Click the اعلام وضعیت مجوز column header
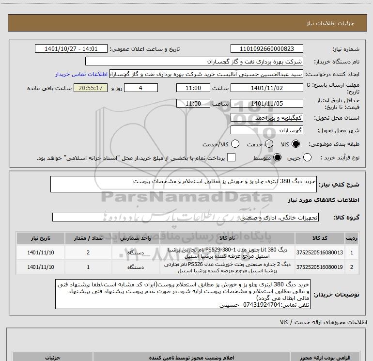The height and width of the screenshot is (361, 373). tap(191, 357)
